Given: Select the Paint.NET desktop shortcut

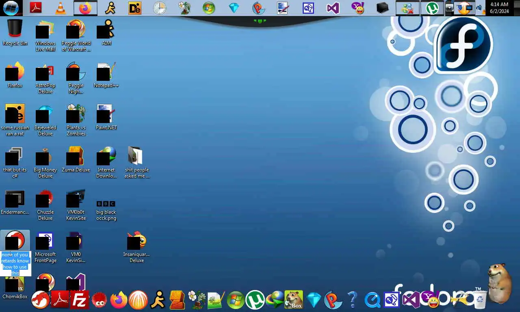Looking at the screenshot, I should [x=106, y=117].
